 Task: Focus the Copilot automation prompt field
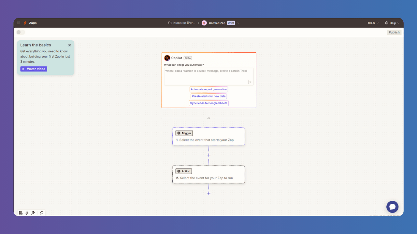209,77
